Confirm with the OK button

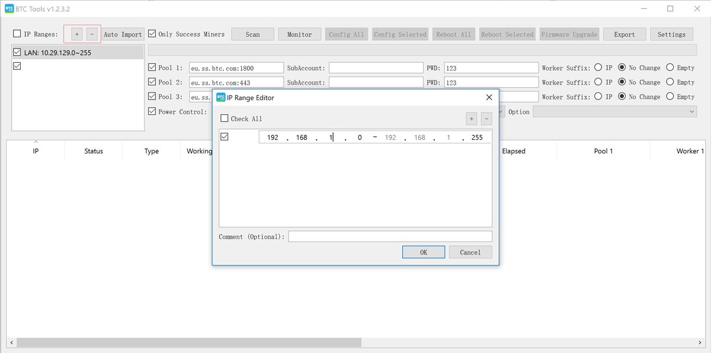[423, 252]
